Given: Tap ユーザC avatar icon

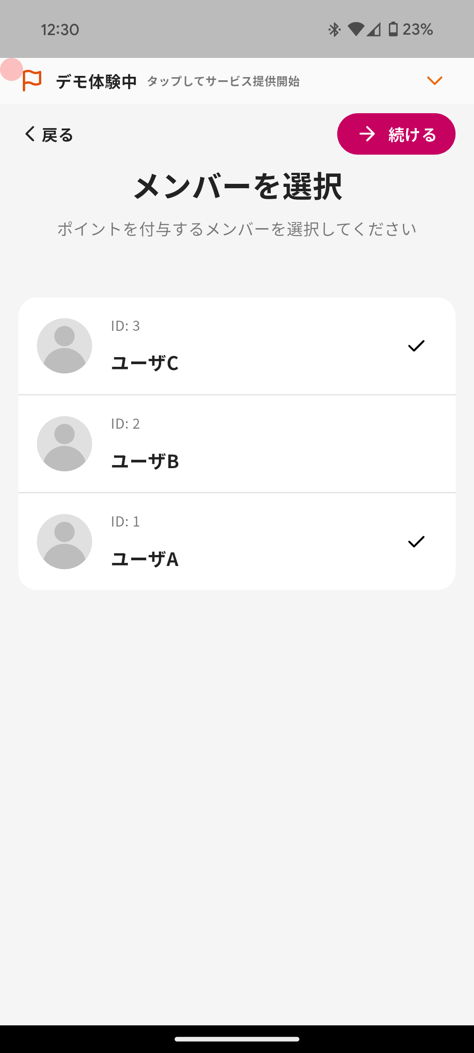Looking at the screenshot, I should (x=65, y=346).
